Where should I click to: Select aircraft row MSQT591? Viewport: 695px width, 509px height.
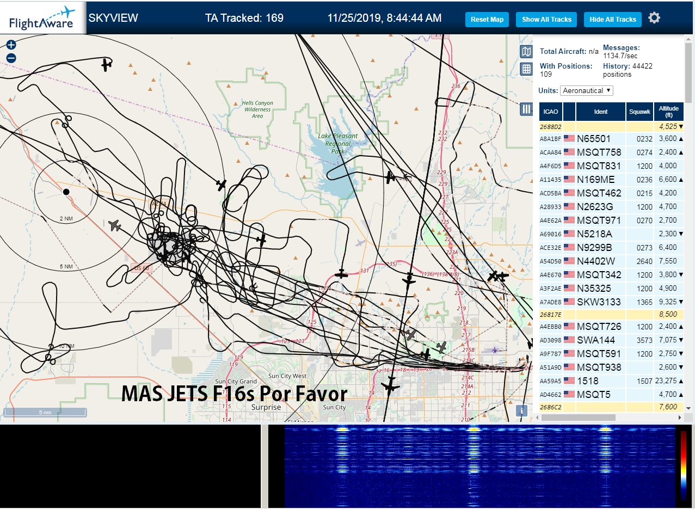click(611, 353)
